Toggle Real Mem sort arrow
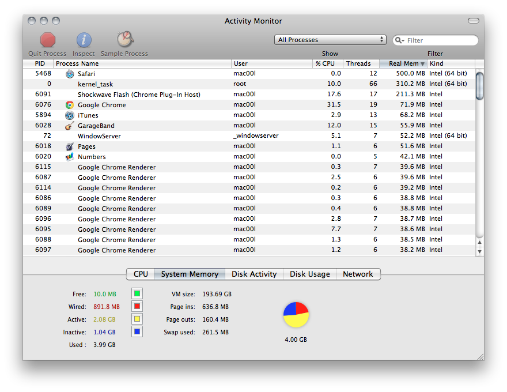 (x=422, y=64)
